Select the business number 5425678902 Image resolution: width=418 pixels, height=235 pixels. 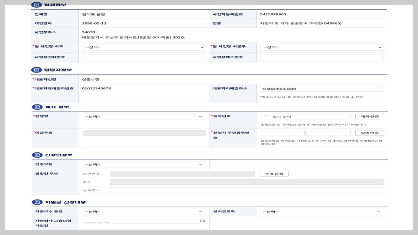[x=273, y=14]
